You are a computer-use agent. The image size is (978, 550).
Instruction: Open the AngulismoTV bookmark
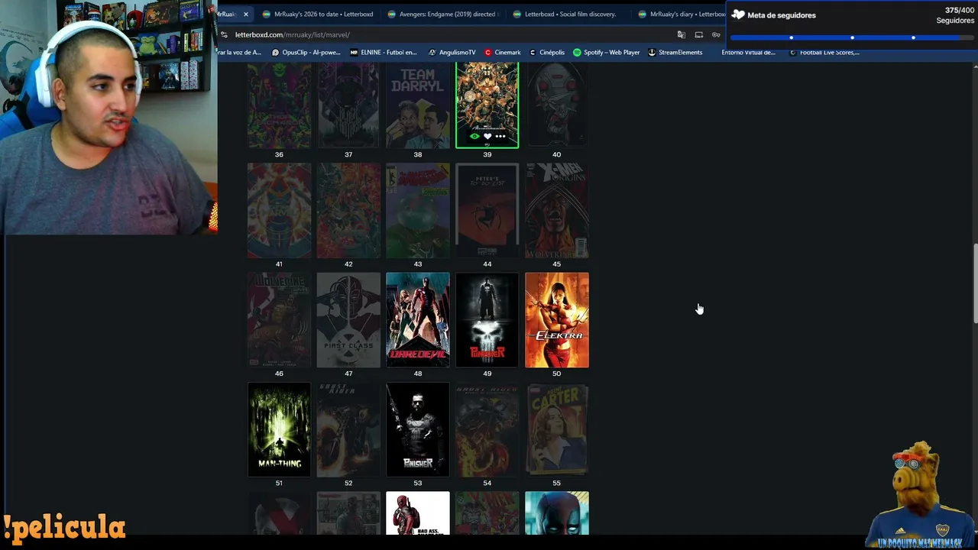tap(452, 53)
